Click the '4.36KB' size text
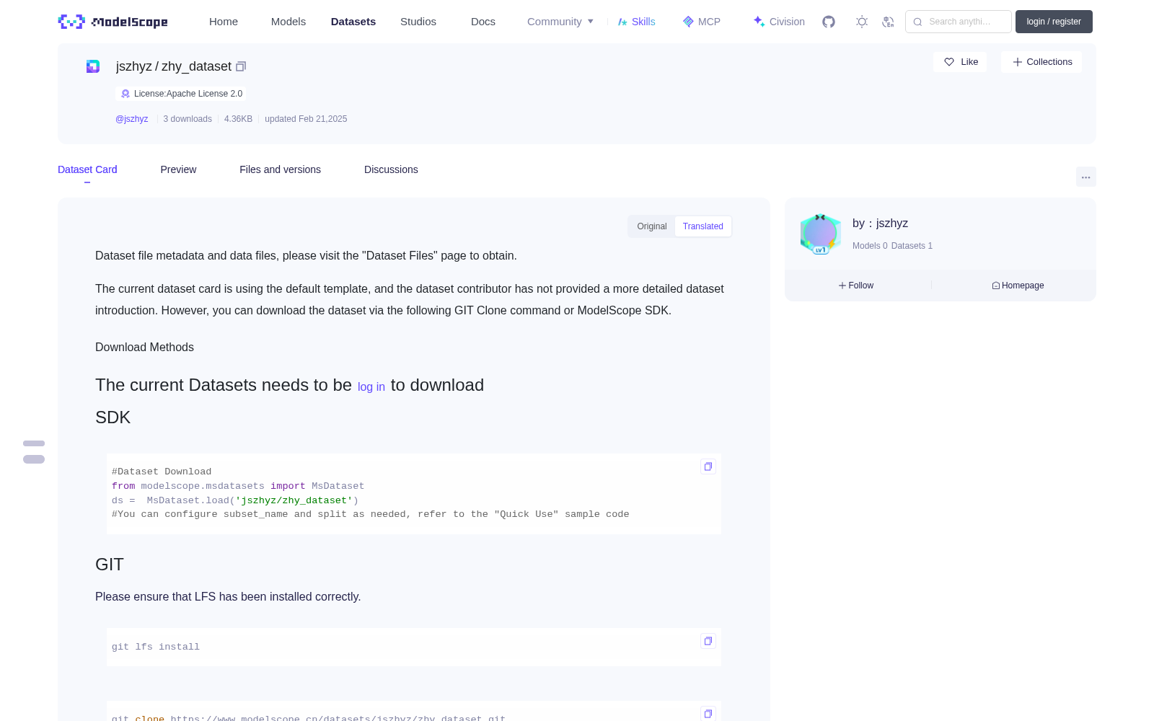The width and height of the screenshot is (1154, 721). 238,119
